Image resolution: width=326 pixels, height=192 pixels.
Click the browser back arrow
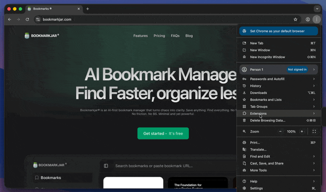(x=9, y=19)
